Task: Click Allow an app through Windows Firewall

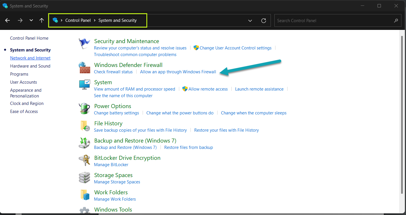Action: [x=178, y=72]
